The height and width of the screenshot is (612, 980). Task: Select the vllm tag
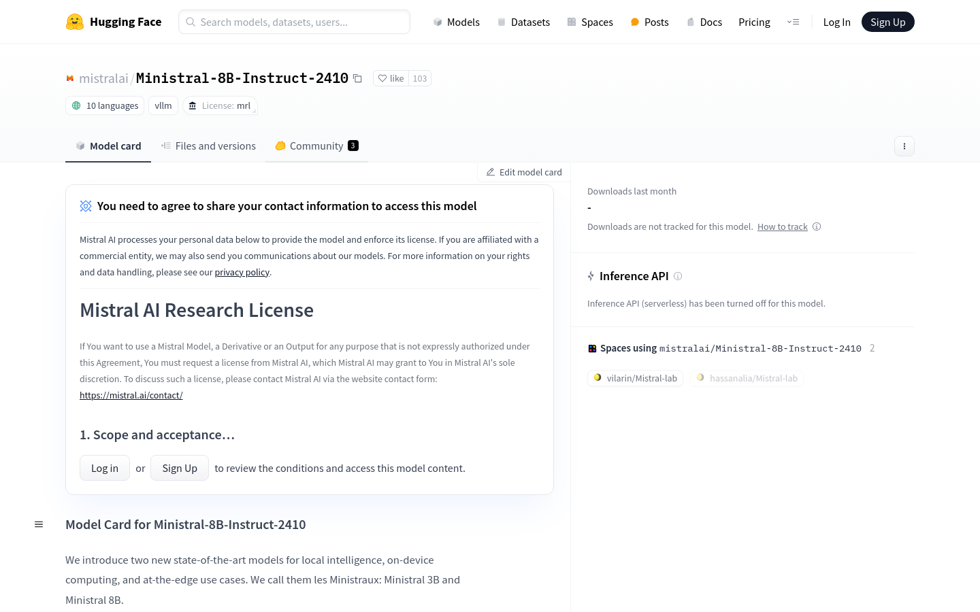[163, 105]
